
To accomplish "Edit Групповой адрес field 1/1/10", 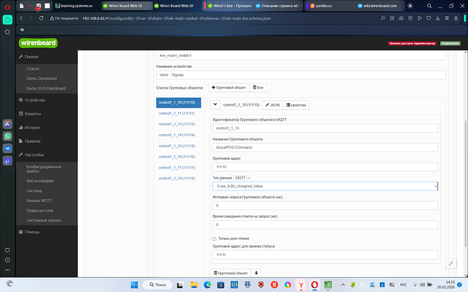I will pyautogui.click(x=325, y=167).
